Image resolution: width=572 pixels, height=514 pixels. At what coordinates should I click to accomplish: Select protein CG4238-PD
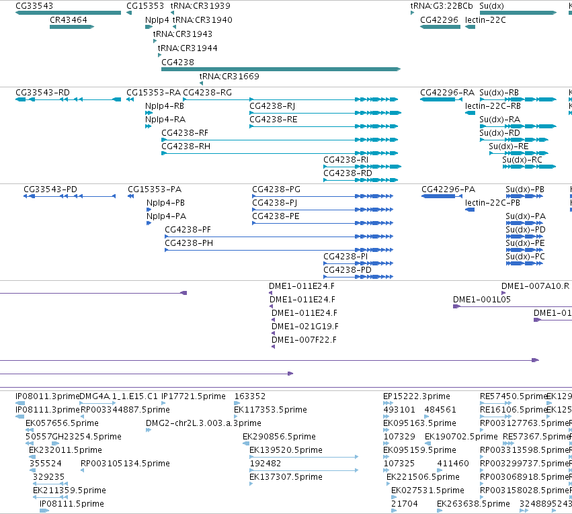pos(348,270)
